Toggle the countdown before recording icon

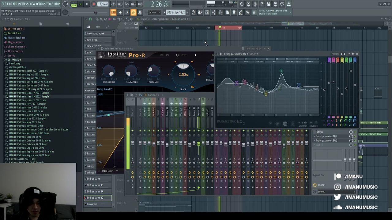(127, 4)
